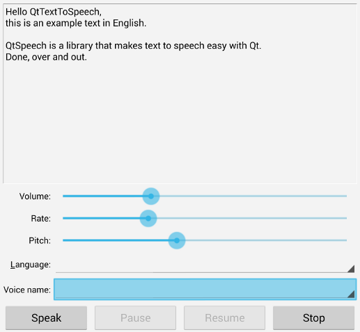Screen dimensions: 360x332
Task: Open the Voice name dropdown
Action: coord(205,290)
